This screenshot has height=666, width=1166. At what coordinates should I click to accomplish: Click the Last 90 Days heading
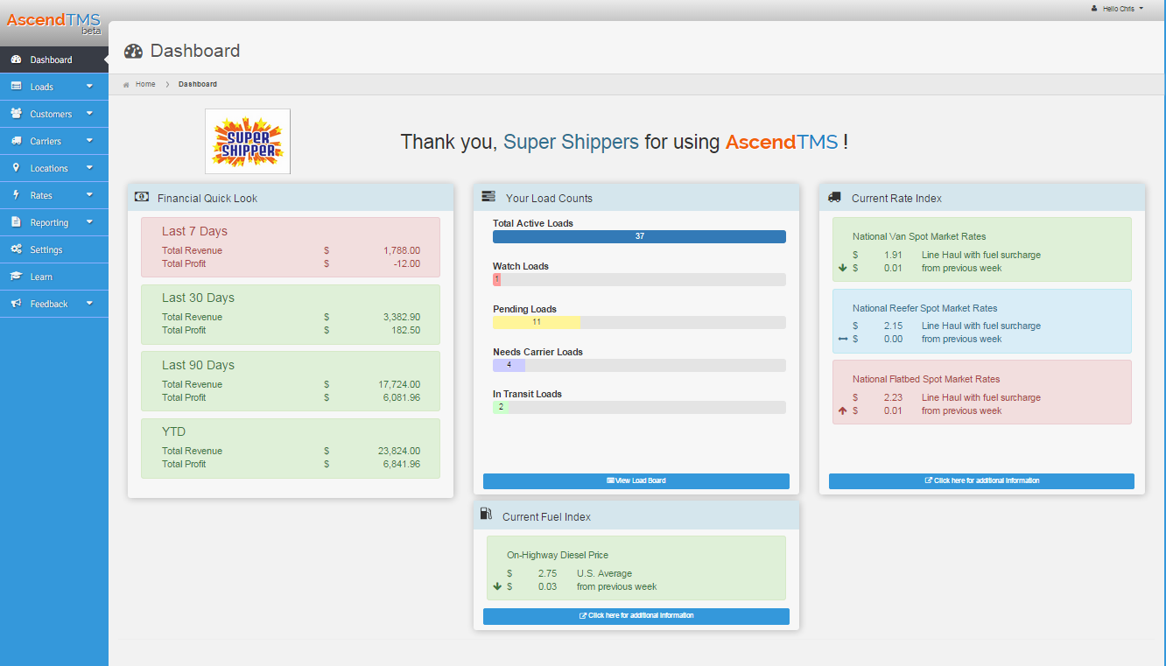[198, 366]
